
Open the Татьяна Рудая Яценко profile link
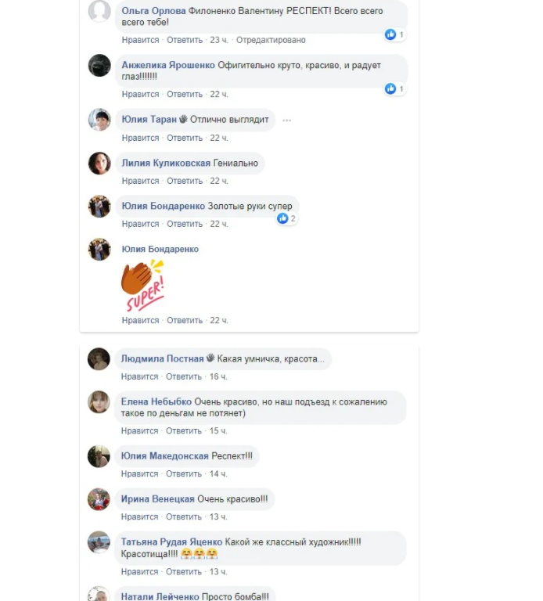[x=171, y=542]
